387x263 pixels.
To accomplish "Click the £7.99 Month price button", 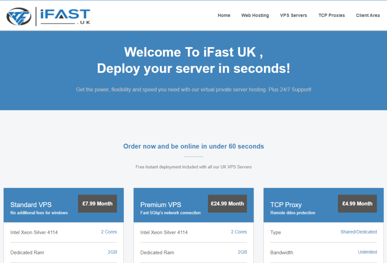I will [x=98, y=204].
